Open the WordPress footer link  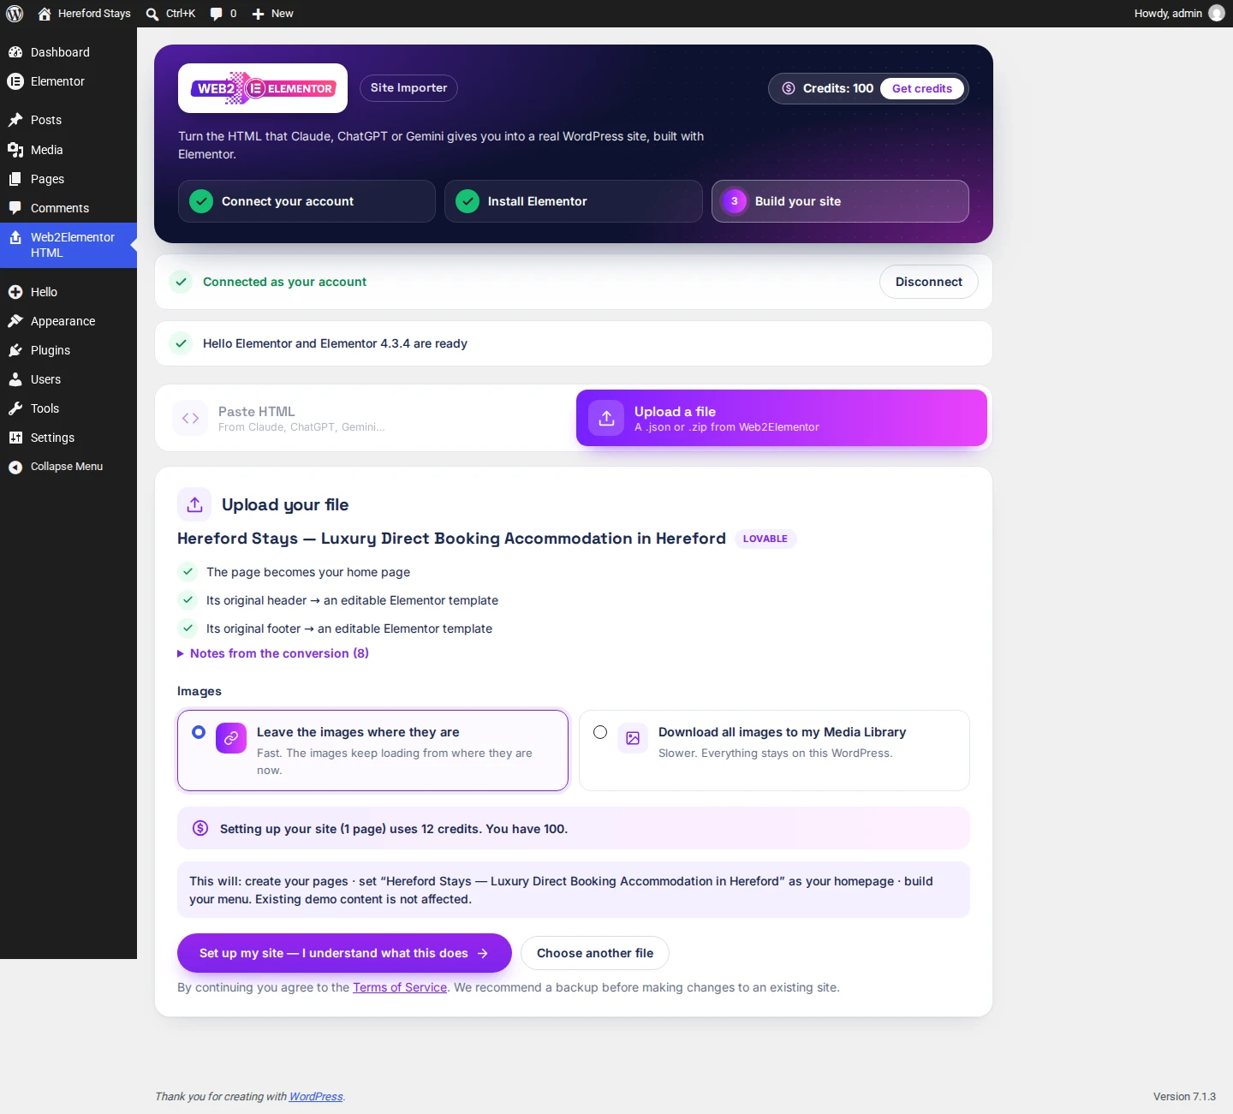(316, 1097)
